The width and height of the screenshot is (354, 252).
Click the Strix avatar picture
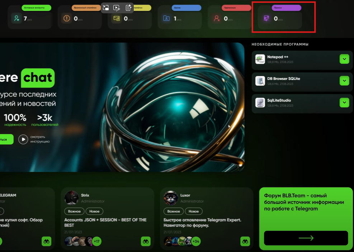(x=71, y=198)
